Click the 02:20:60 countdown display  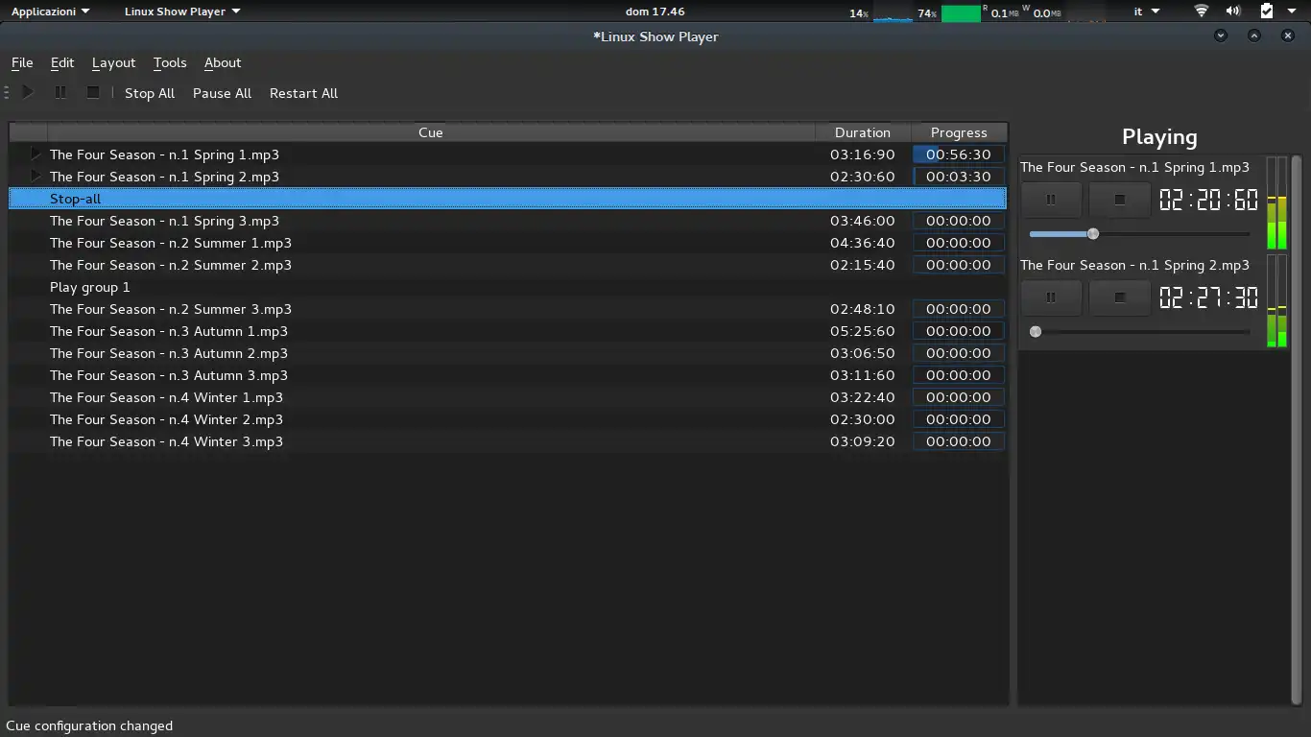pyautogui.click(x=1208, y=200)
